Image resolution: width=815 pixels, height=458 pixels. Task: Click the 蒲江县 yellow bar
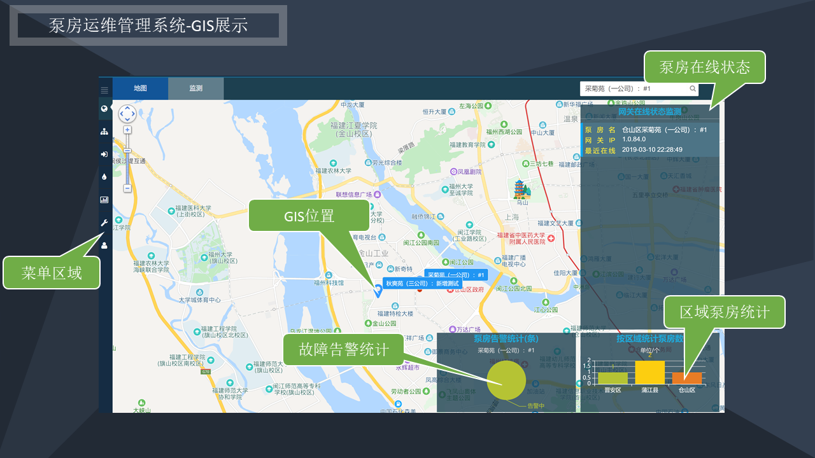pos(650,372)
